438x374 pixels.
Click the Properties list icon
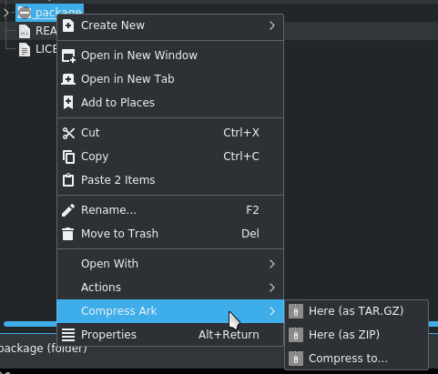(x=68, y=335)
